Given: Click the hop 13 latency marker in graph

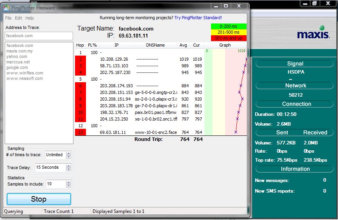Looking at the screenshot, I should [x=236, y=132].
